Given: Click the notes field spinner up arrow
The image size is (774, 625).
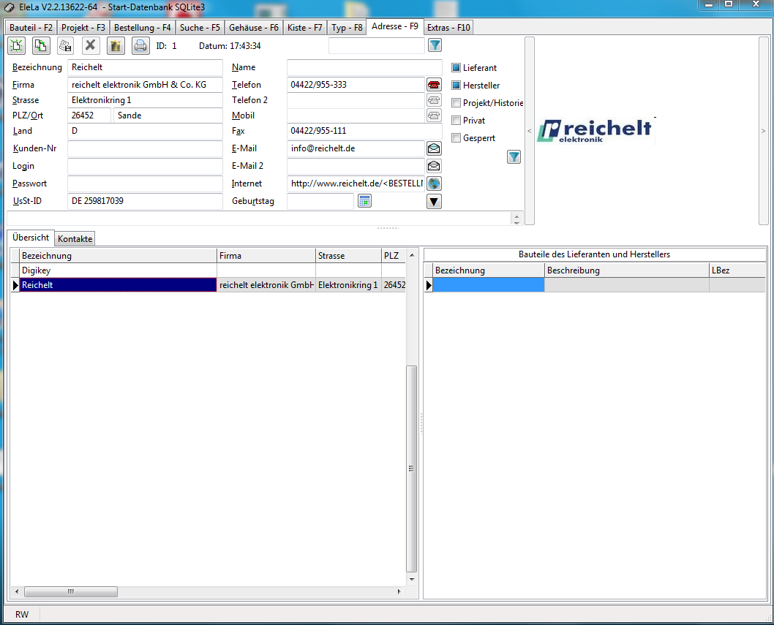Looking at the screenshot, I should click(x=516, y=216).
